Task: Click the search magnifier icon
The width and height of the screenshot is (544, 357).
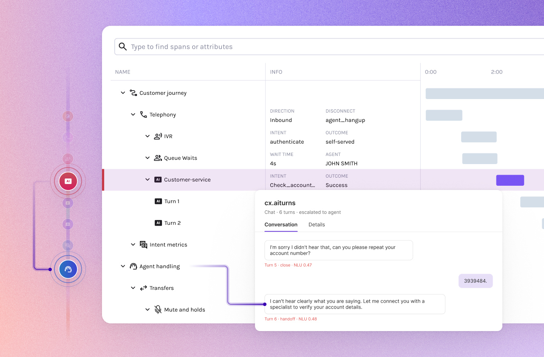Action: tap(123, 47)
